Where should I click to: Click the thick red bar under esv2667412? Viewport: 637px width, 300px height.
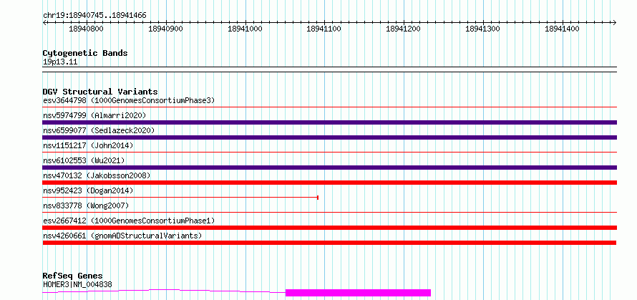(x=329, y=228)
